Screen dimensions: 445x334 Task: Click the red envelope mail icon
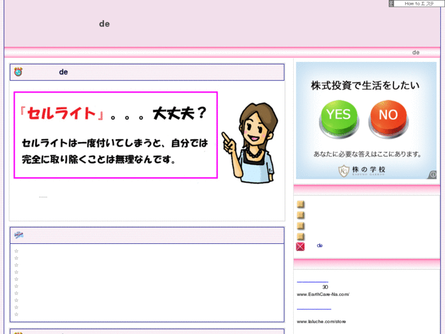pyautogui.click(x=301, y=246)
